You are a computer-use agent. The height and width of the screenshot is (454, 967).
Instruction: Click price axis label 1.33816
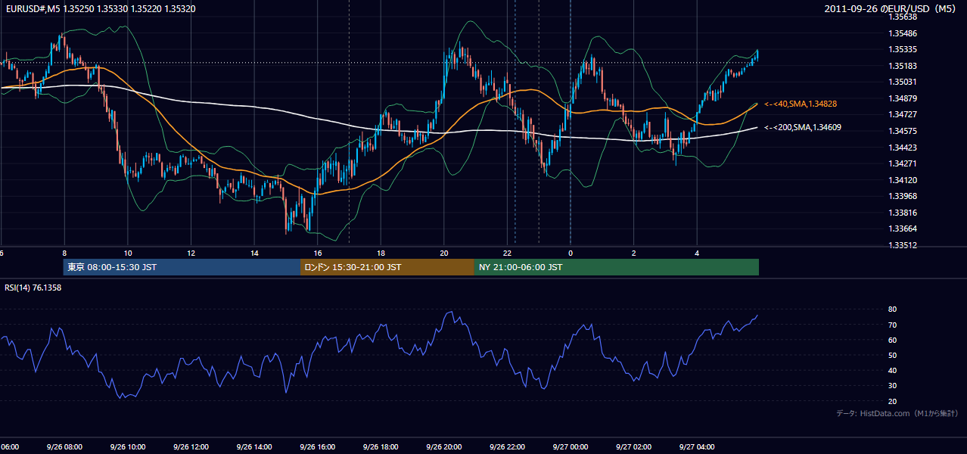coord(903,213)
